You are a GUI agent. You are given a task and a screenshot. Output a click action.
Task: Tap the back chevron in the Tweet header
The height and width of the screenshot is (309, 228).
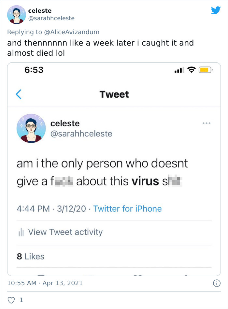pyautogui.click(x=19, y=94)
